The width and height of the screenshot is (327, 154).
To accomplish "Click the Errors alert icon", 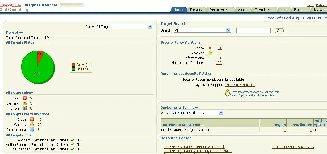I will click(25, 108).
